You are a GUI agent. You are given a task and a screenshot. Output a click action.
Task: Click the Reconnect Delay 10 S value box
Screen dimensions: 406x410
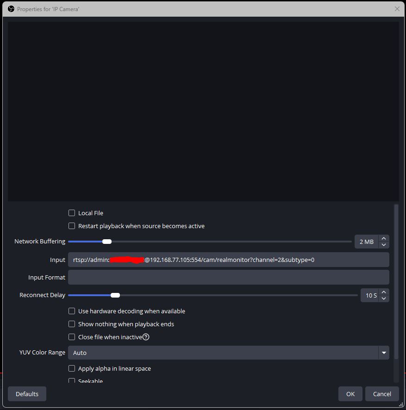(369, 295)
